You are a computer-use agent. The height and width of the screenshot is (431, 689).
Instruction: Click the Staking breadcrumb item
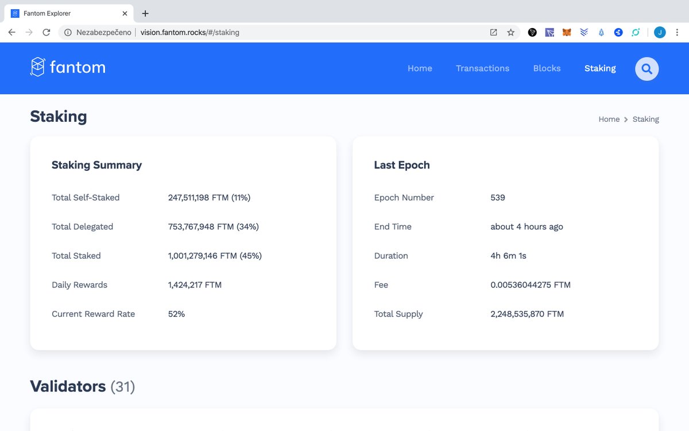coord(646,120)
